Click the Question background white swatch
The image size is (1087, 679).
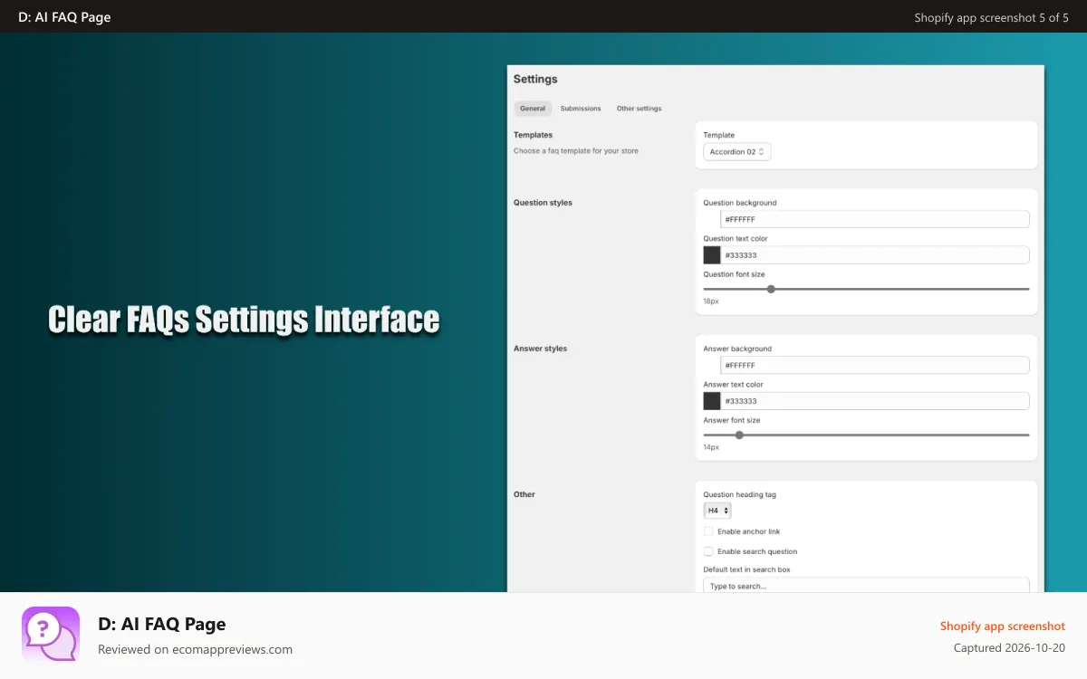(712, 219)
